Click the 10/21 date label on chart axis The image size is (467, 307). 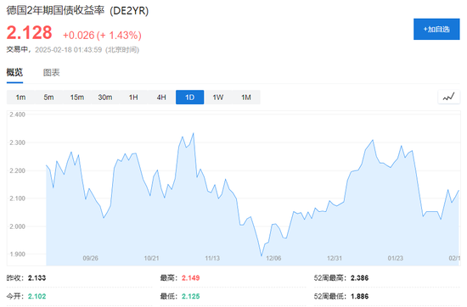pos(152,258)
